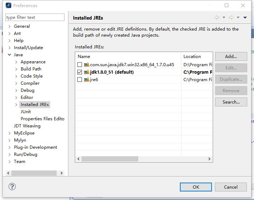The image size is (254, 200).
Task: Expand the General preferences node
Action: pos(10,26)
